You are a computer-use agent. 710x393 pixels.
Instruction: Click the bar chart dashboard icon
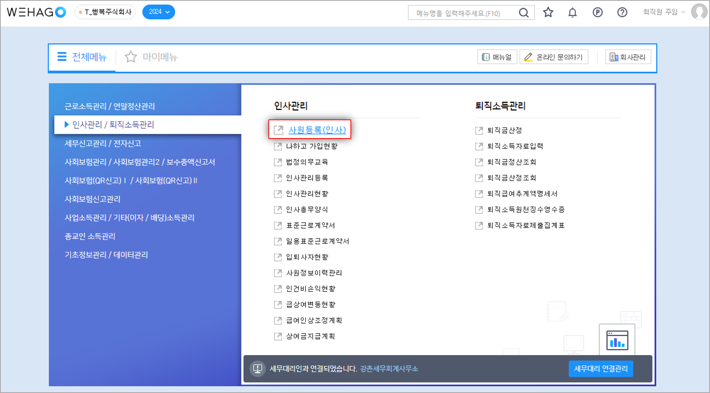(617, 340)
